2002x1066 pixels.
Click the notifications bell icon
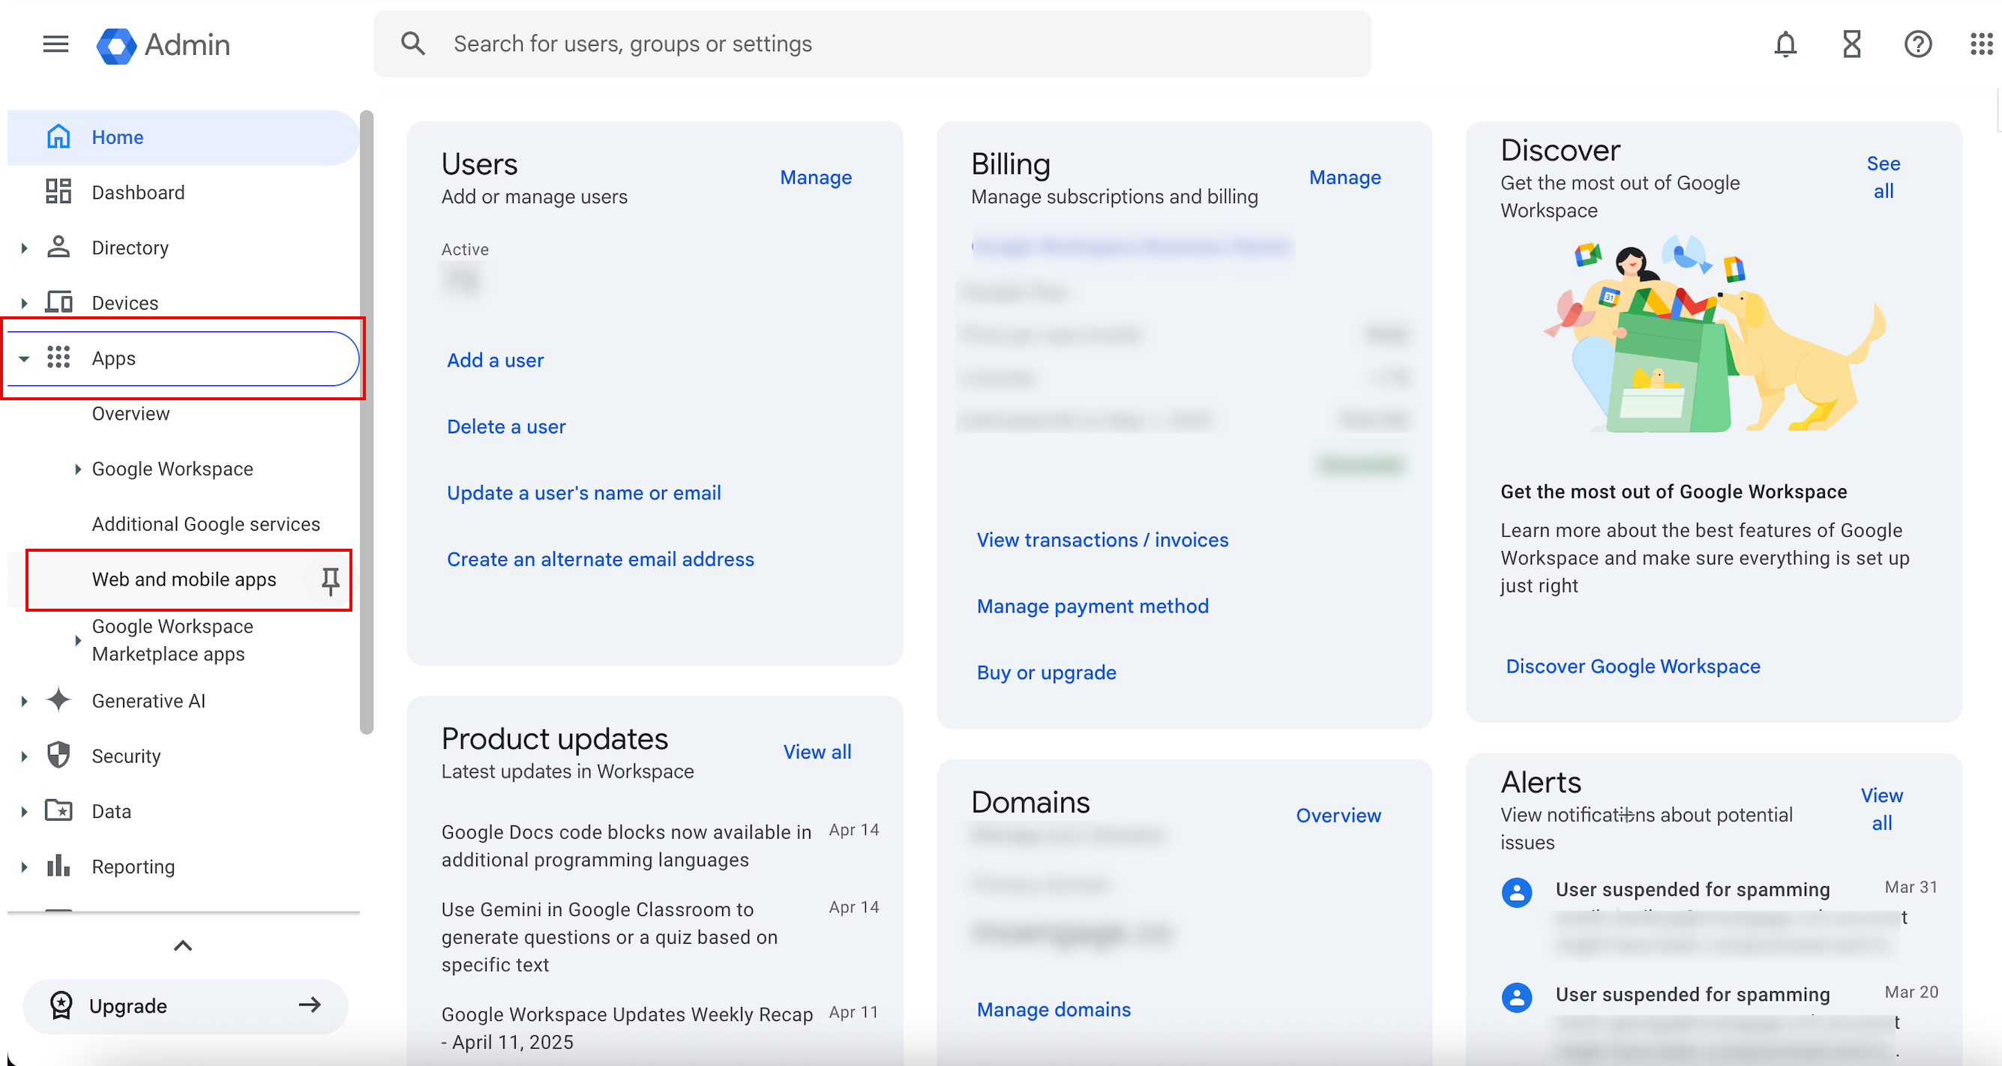coord(1785,44)
